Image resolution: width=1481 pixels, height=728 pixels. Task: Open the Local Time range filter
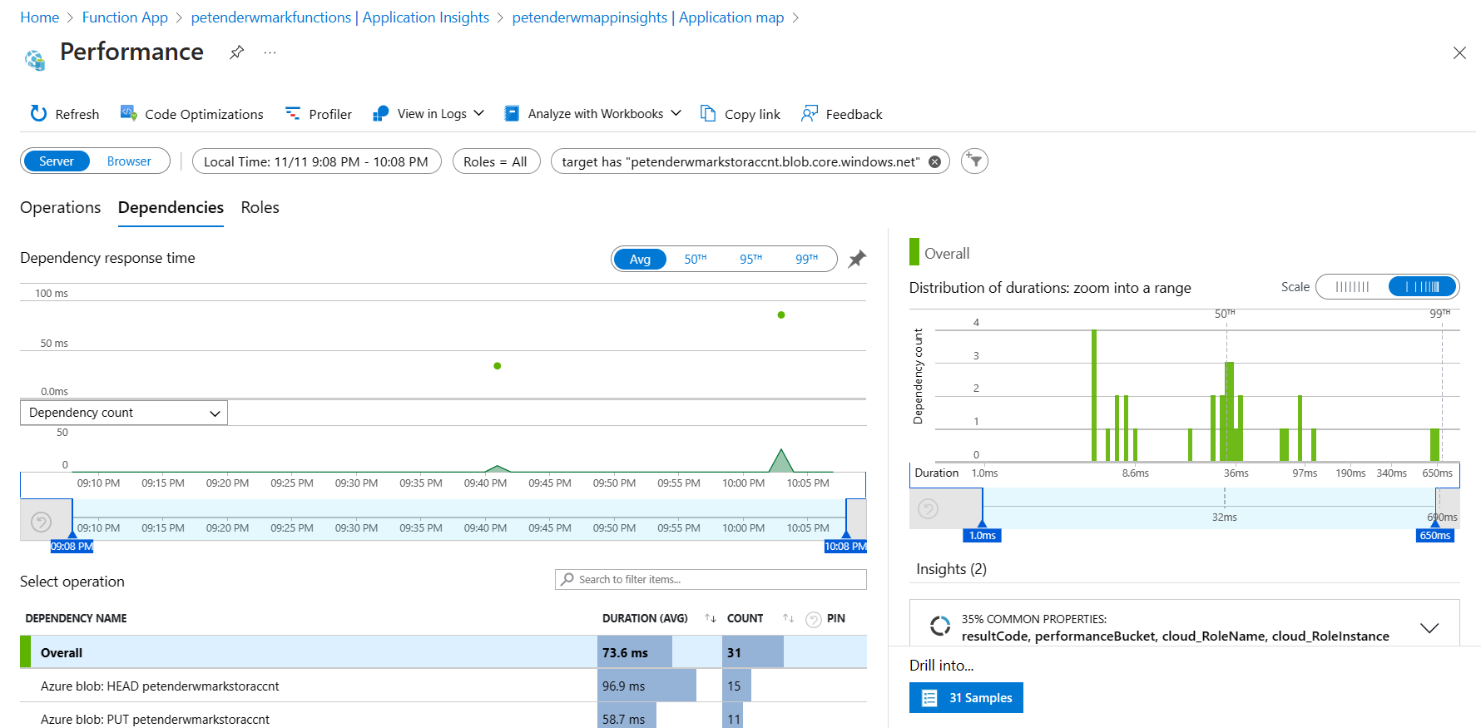point(316,161)
